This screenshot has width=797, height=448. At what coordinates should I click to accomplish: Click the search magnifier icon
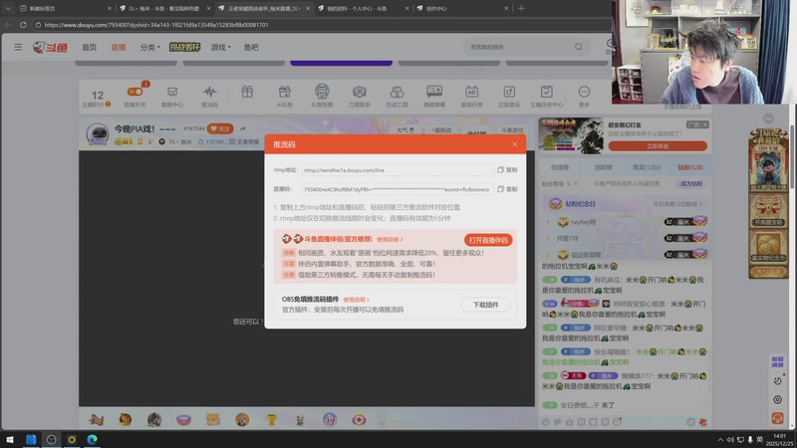pos(579,47)
